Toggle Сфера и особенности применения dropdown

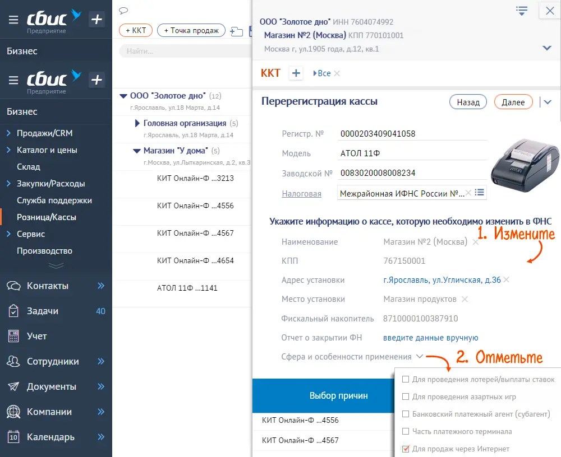pos(420,356)
